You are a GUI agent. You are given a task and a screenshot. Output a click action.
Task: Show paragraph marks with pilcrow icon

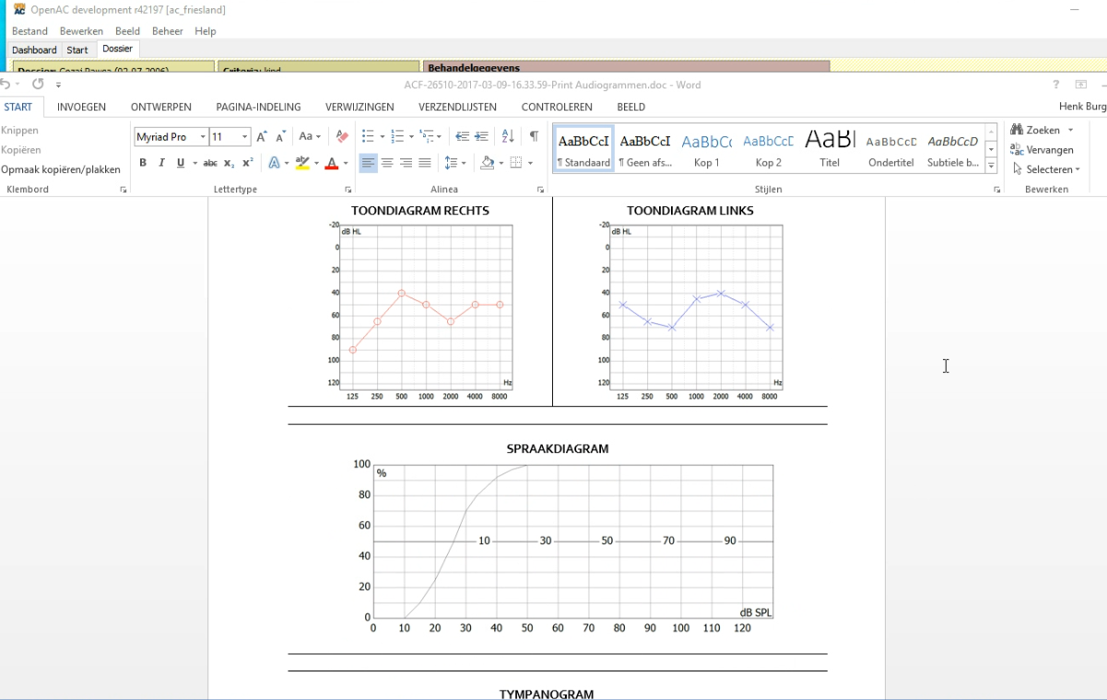[x=534, y=136]
